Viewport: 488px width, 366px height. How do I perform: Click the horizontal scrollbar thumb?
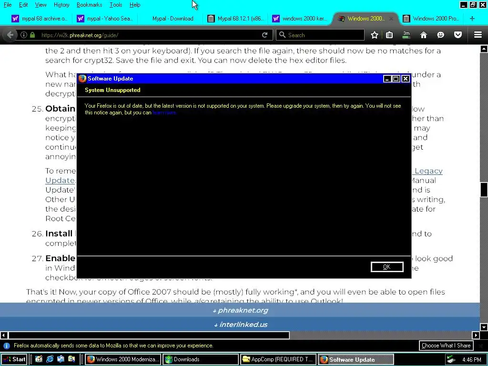(149, 335)
